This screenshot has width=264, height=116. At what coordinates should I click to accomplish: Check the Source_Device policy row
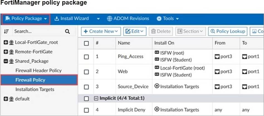pos(86,87)
